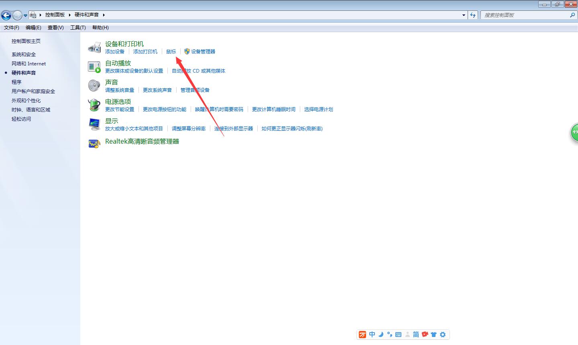Open the 查看(V) menu
The height and width of the screenshot is (345, 578).
coord(56,28)
